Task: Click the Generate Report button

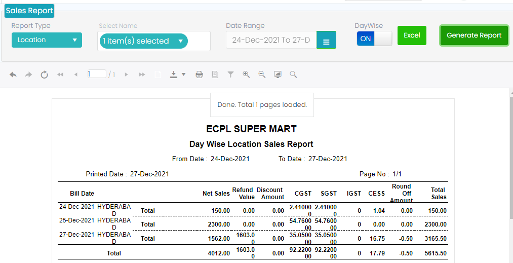Action: 474,35
